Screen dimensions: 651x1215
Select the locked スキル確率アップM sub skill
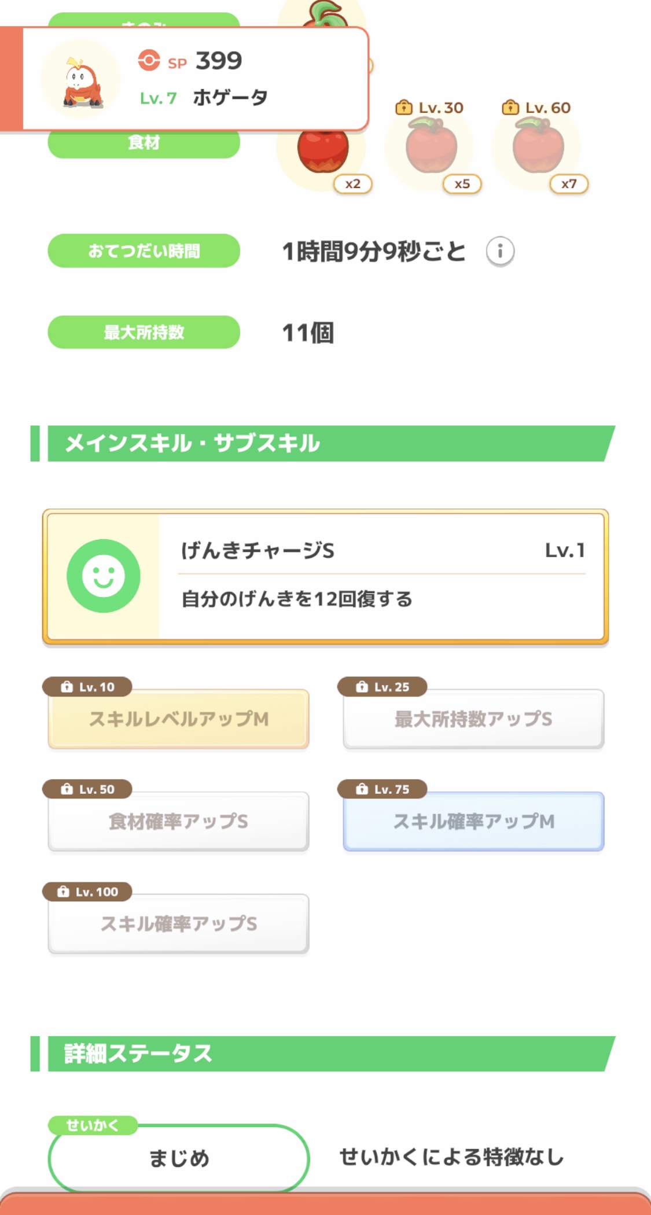click(473, 822)
